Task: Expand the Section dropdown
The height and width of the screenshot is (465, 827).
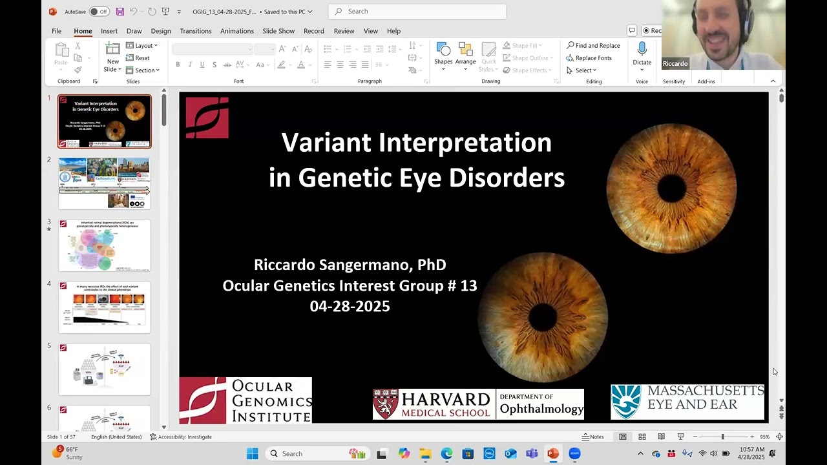Action: (143, 70)
